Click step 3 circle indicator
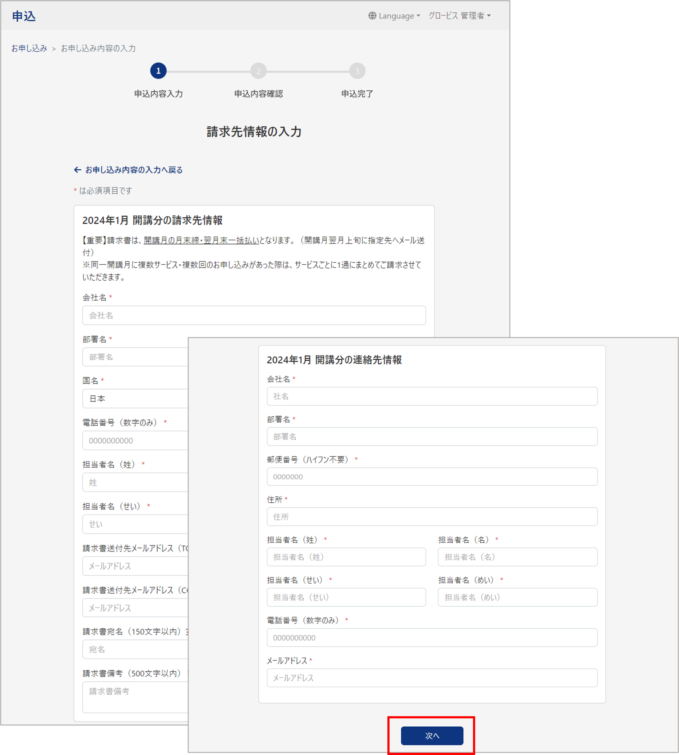 click(357, 71)
